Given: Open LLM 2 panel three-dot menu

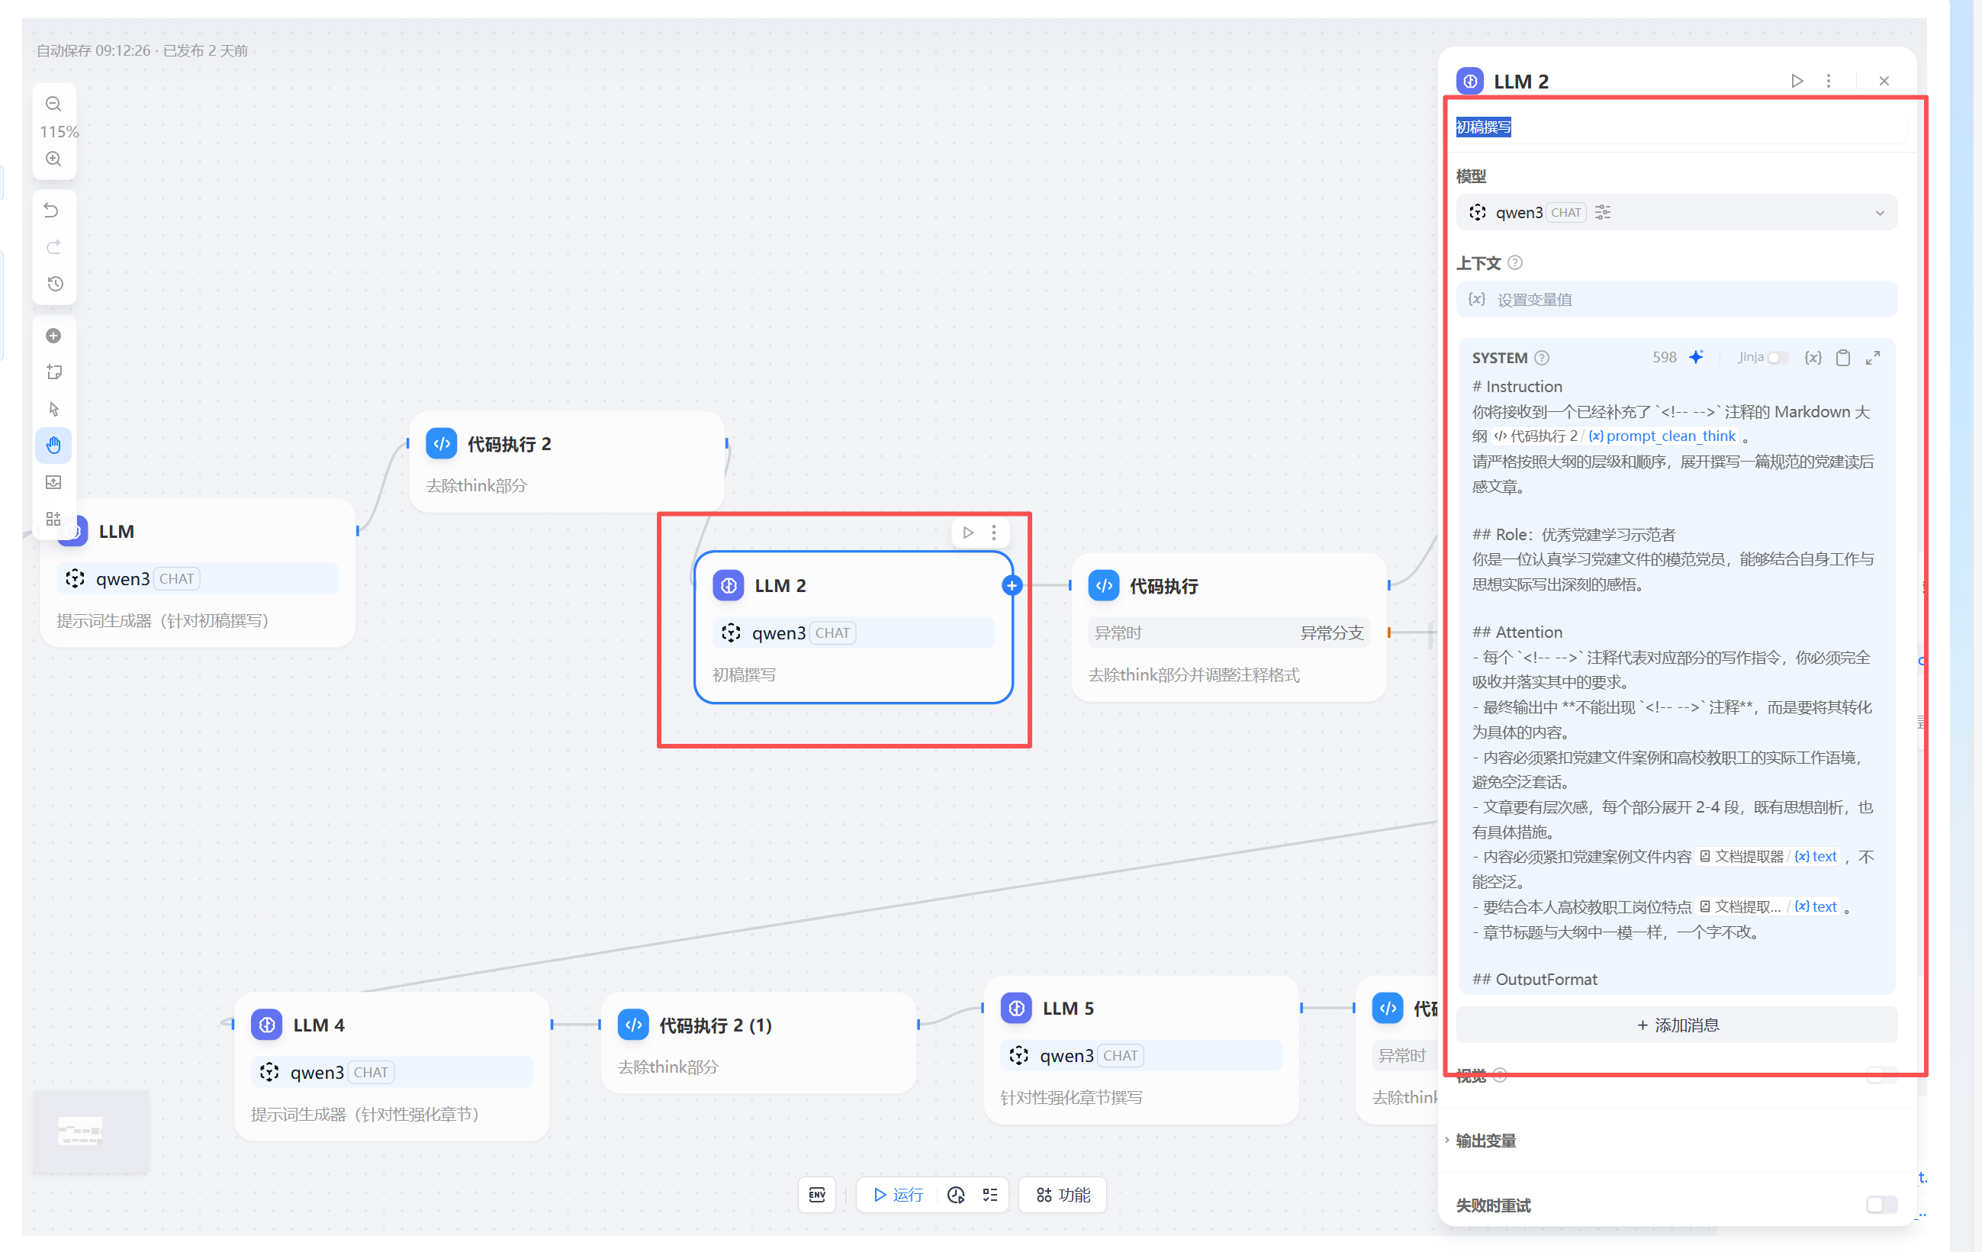Looking at the screenshot, I should coord(1828,81).
